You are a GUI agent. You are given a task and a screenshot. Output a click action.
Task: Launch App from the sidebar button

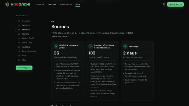coord(24,68)
